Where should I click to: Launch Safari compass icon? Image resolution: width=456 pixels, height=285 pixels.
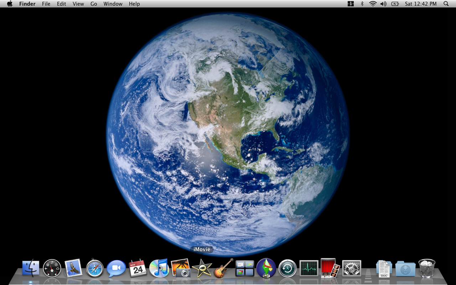tap(95, 269)
